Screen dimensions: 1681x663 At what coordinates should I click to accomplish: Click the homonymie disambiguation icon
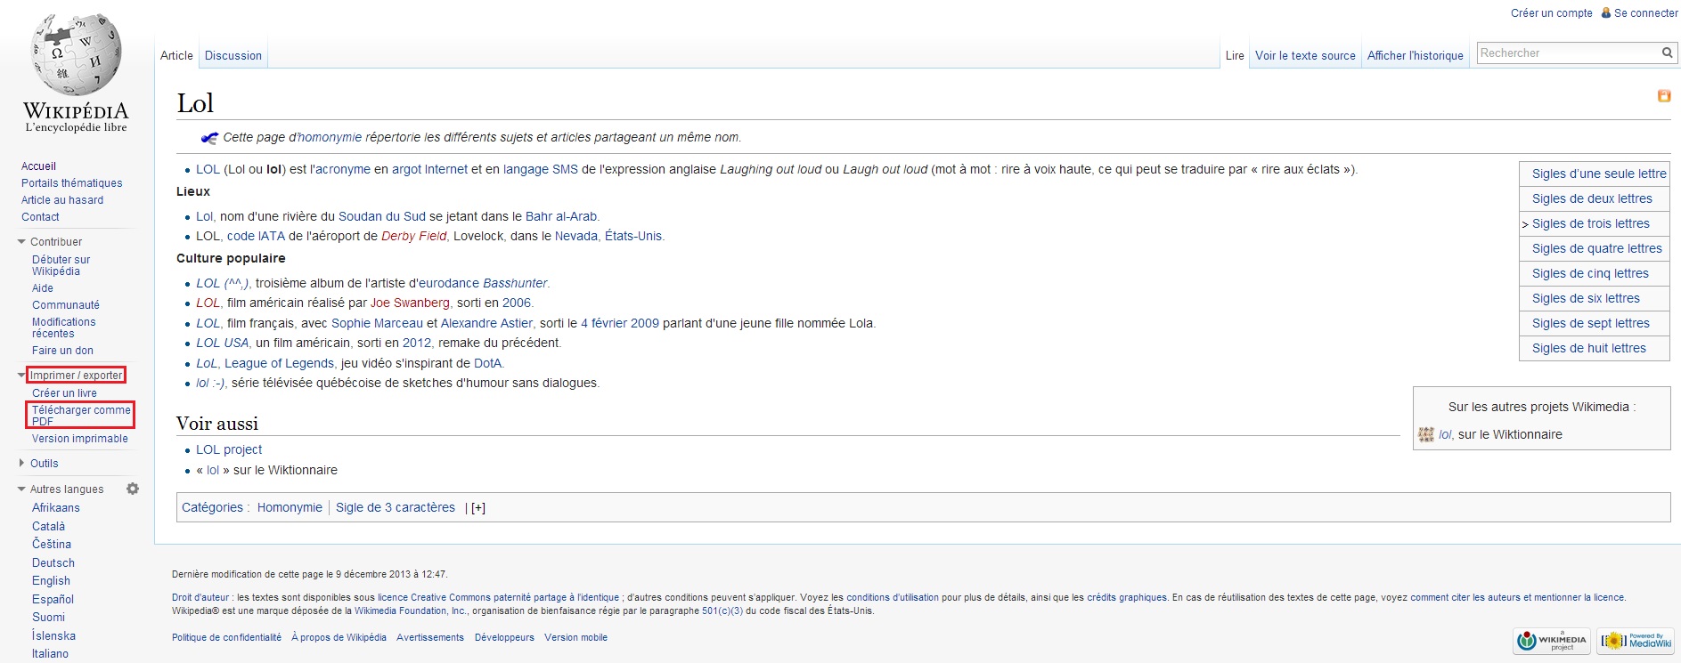209,138
